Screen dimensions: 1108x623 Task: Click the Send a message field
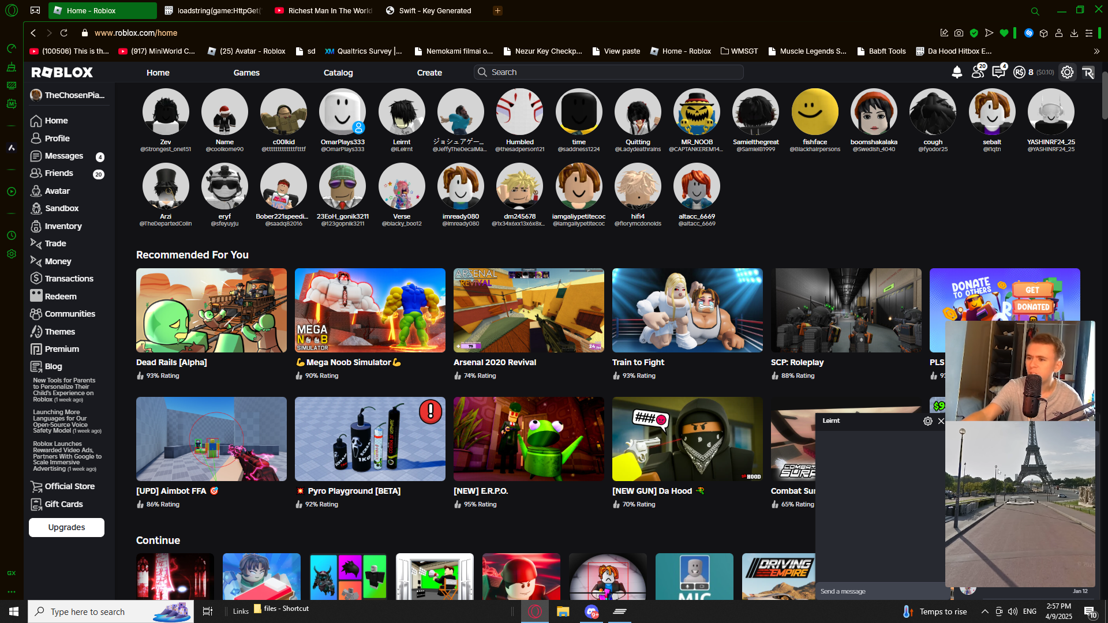click(x=880, y=591)
